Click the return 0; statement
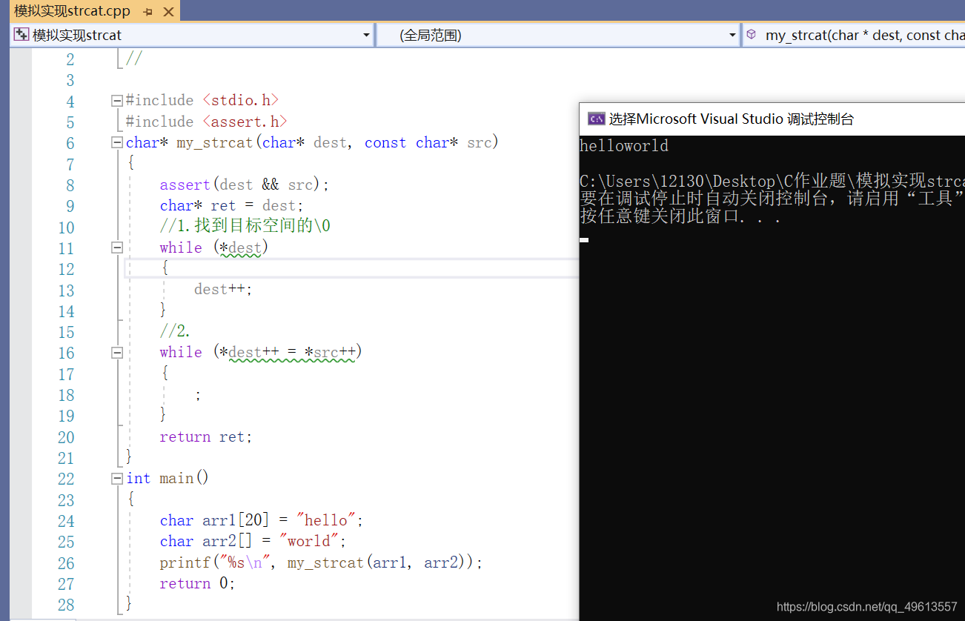The width and height of the screenshot is (965, 621). [197, 583]
